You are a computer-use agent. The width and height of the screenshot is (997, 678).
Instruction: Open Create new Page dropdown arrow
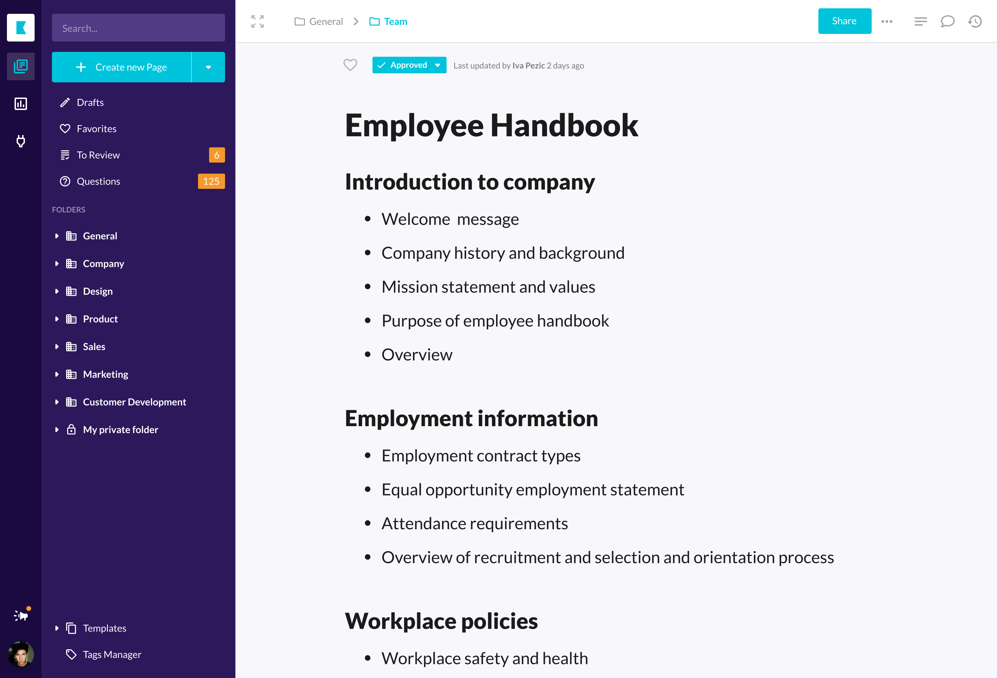(208, 67)
